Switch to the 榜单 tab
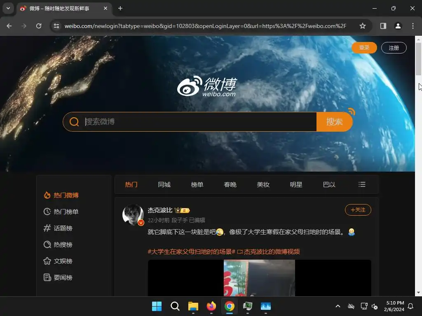422x316 pixels. coord(197,185)
